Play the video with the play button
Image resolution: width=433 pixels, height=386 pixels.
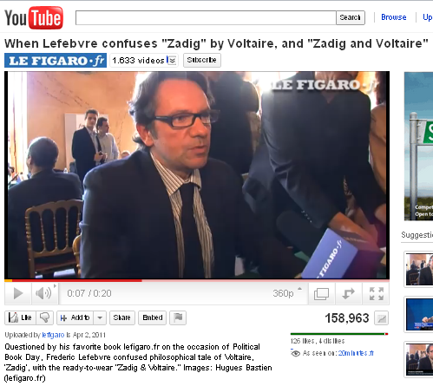(18, 293)
